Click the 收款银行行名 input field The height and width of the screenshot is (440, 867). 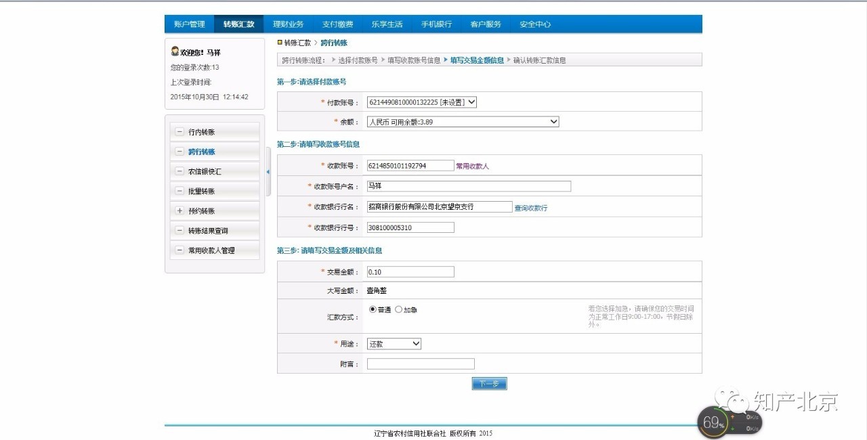tap(440, 207)
